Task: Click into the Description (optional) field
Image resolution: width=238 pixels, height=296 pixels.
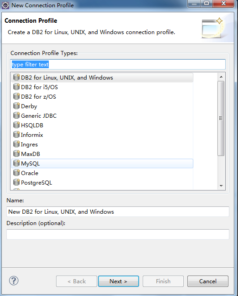Action: (x=118, y=234)
